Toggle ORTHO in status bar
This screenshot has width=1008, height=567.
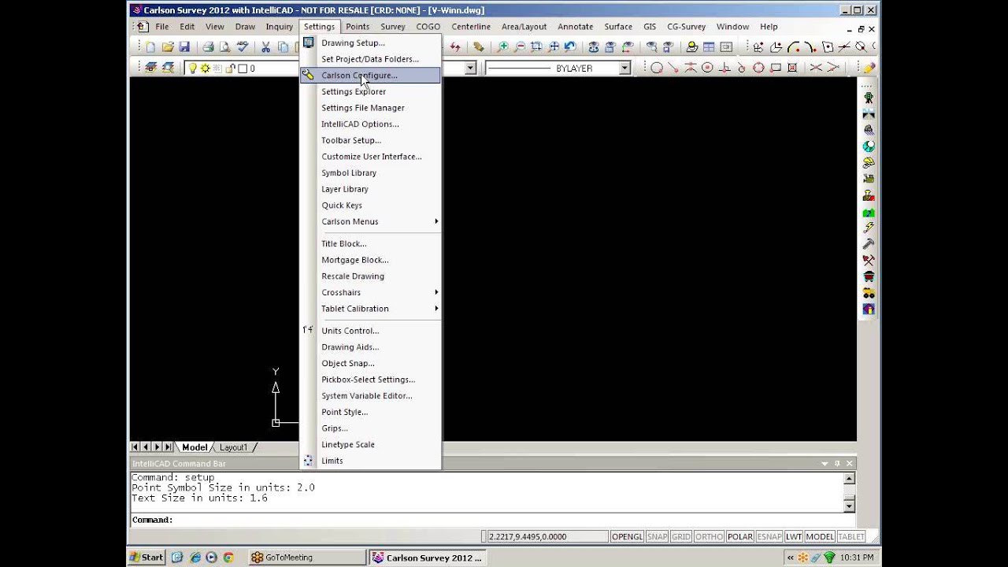coord(709,536)
